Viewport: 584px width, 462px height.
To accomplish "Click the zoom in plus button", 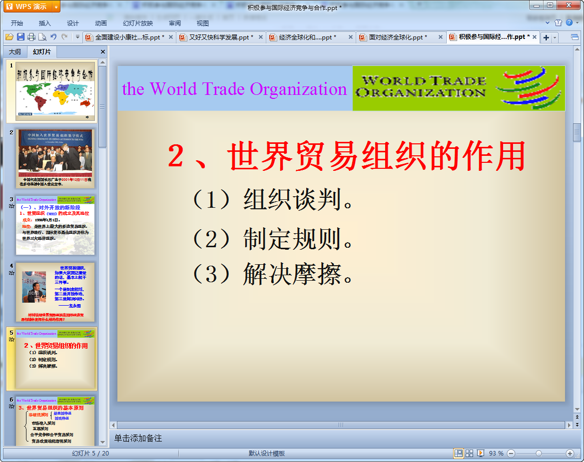I will tap(570, 453).
